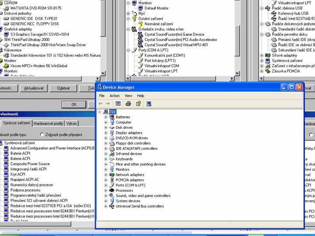Click the Scan for hardware changes toolbar icon
Screen dimensions: 315x236
click(149, 104)
